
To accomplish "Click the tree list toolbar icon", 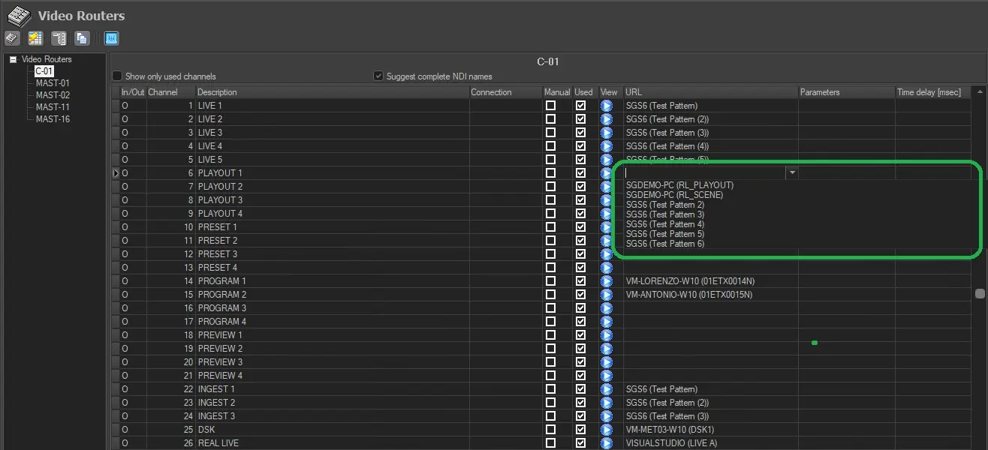I will tap(59, 38).
